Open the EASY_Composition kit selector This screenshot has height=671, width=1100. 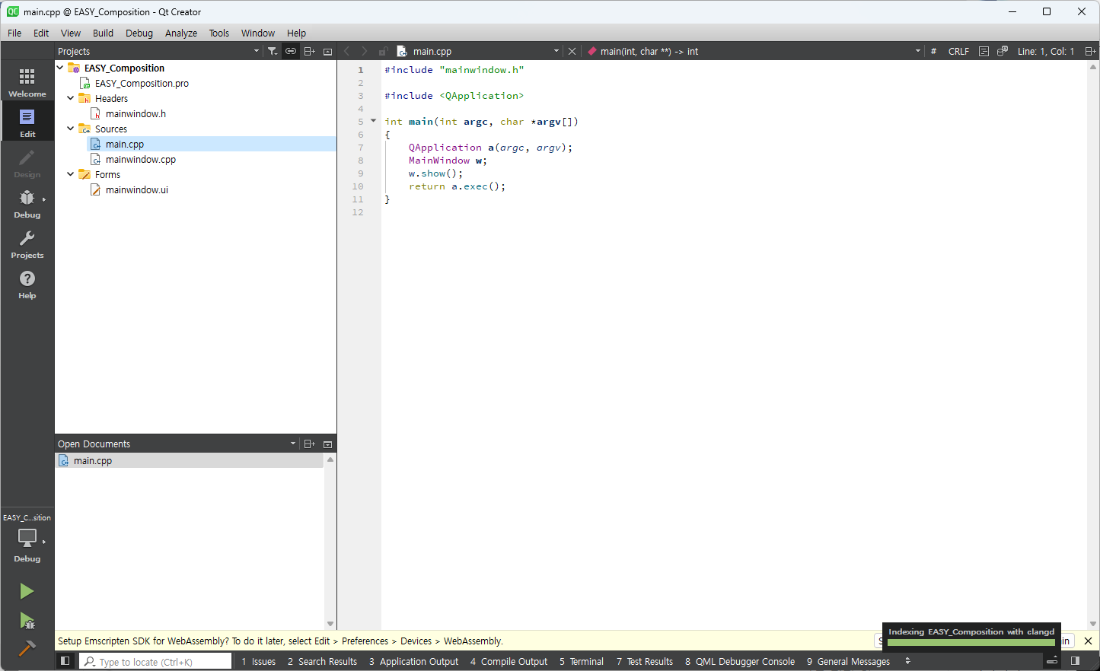(27, 539)
